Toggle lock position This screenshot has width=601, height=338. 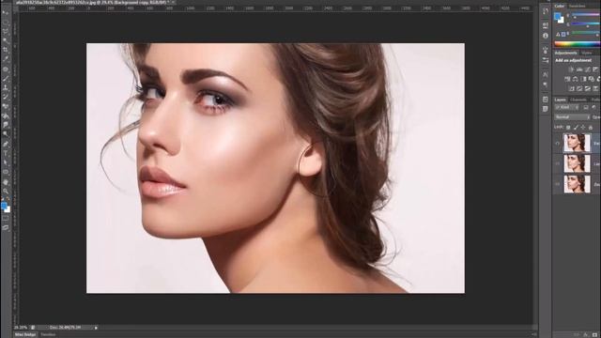click(x=583, y=128)
